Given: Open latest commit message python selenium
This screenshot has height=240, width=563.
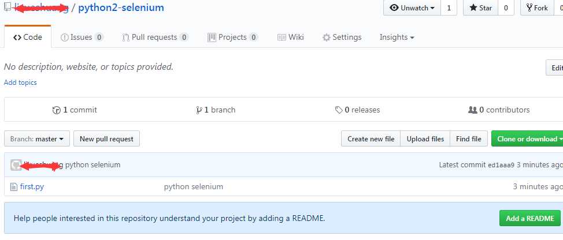Looking at the screenshot, I should [92, 165].
